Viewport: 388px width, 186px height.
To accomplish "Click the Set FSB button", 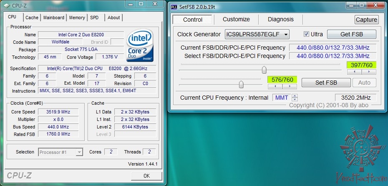I will (x=326, y=83).
